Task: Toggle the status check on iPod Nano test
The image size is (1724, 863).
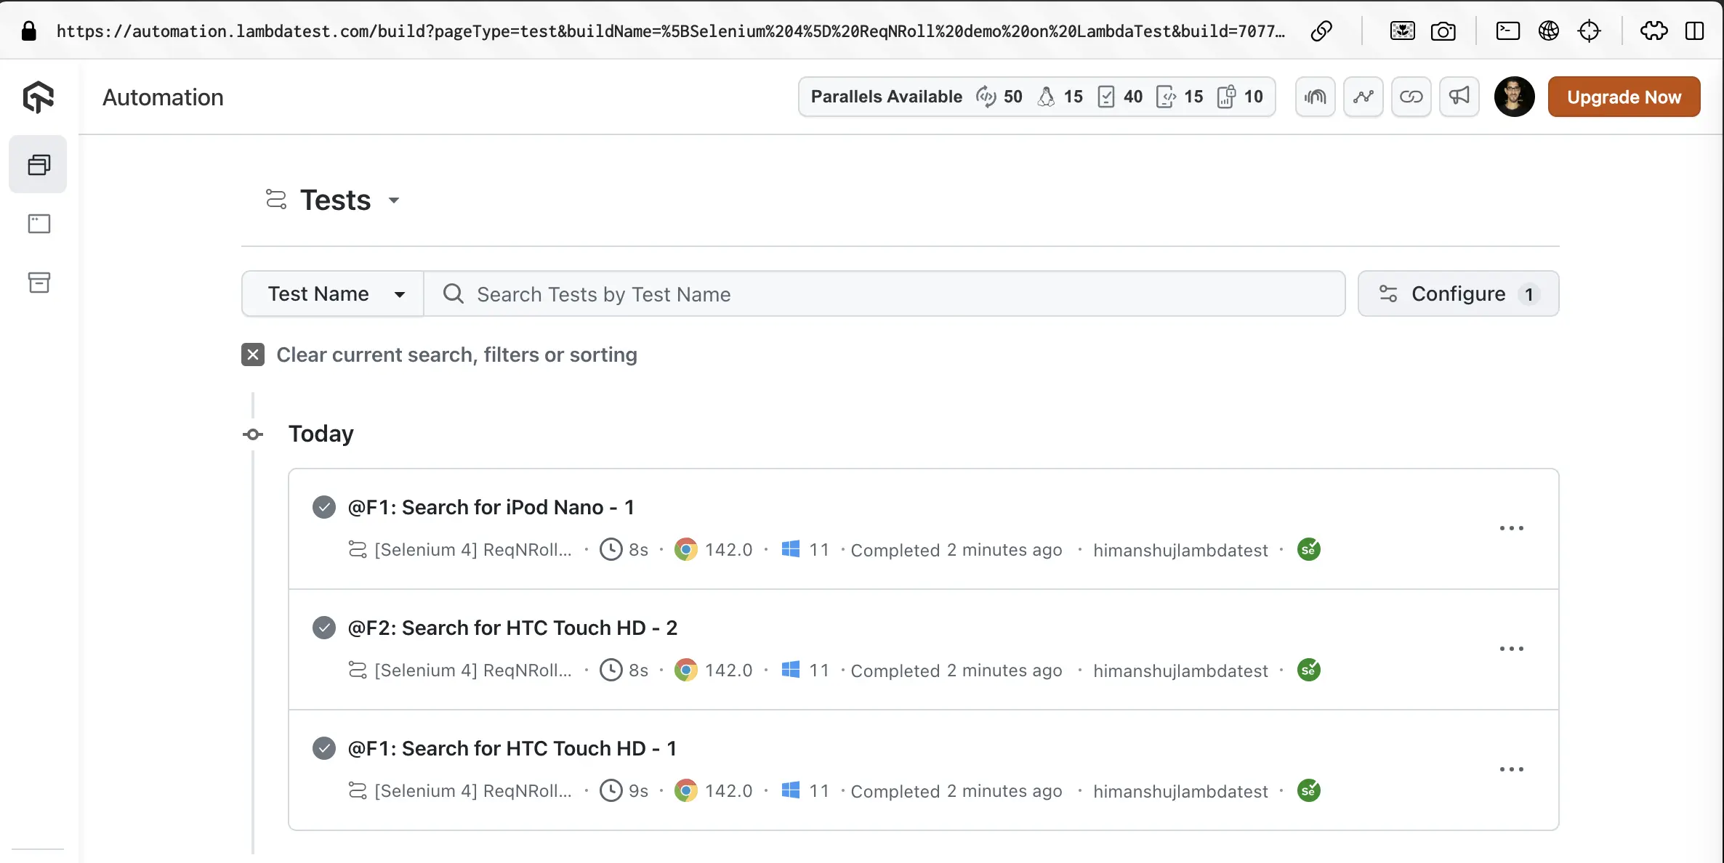Action: click(324, 507)
